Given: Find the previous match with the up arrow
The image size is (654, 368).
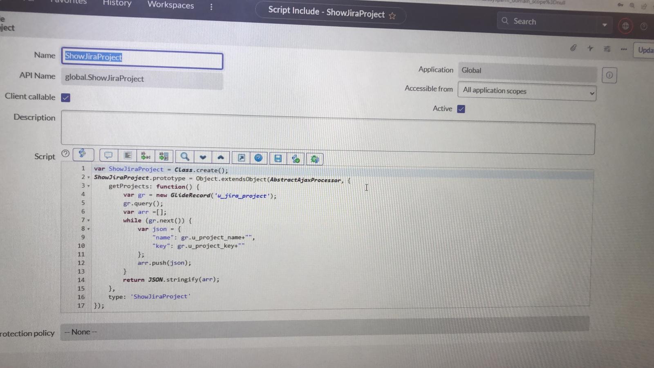Looking at the screenshot, I should coord(221,157).
